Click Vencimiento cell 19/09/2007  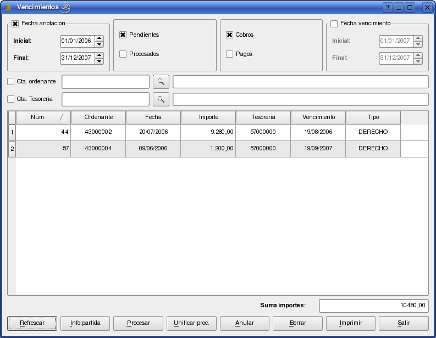click(318, 149)
